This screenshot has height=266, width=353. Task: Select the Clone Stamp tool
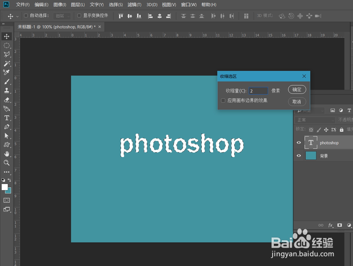coord(7,91)
